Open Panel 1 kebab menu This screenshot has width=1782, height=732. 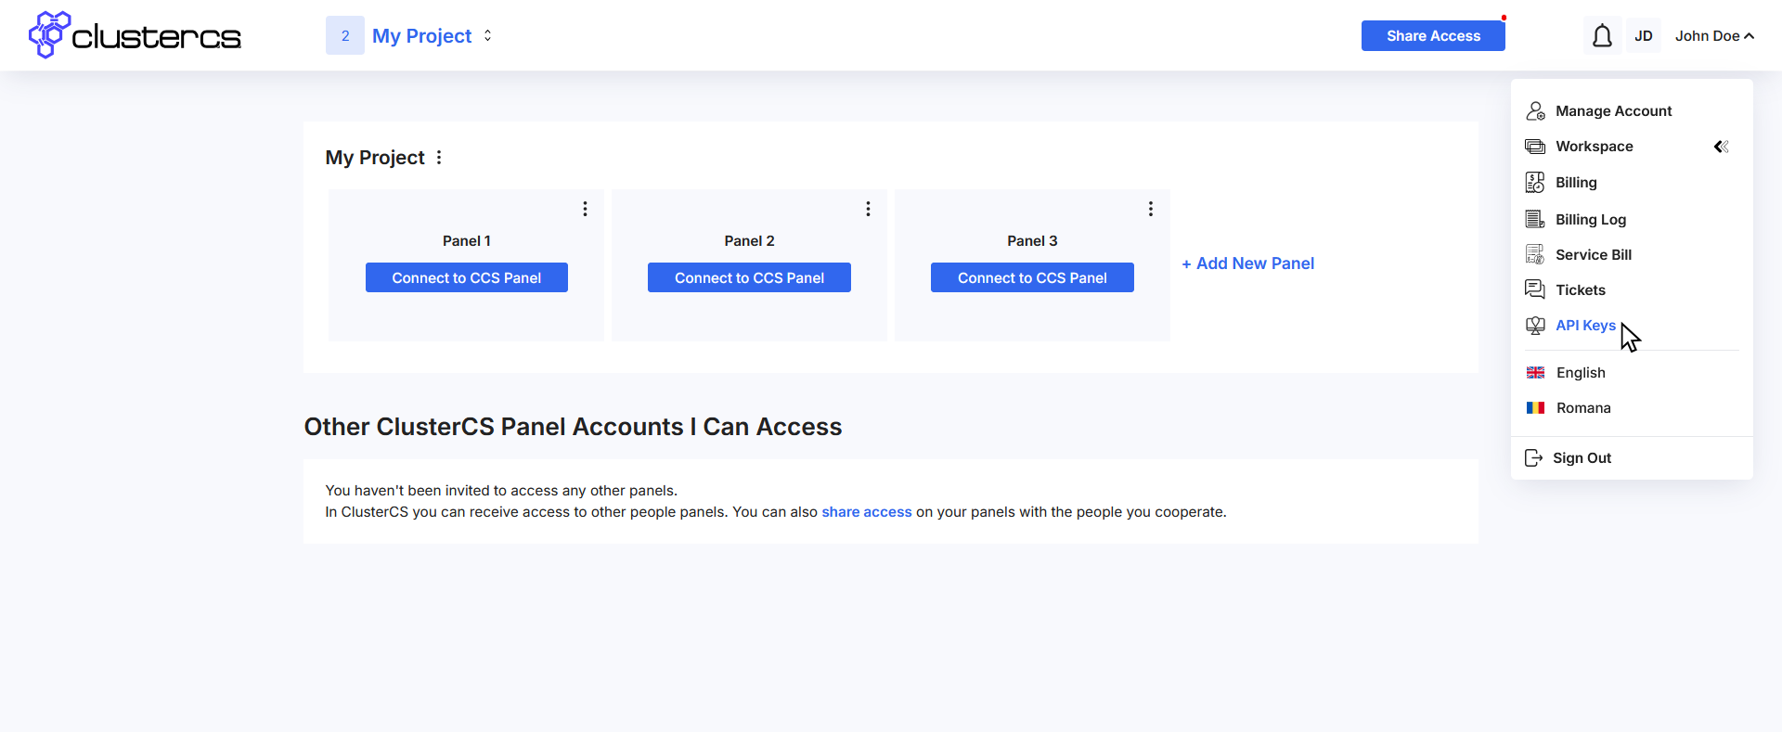pos(585,209)
